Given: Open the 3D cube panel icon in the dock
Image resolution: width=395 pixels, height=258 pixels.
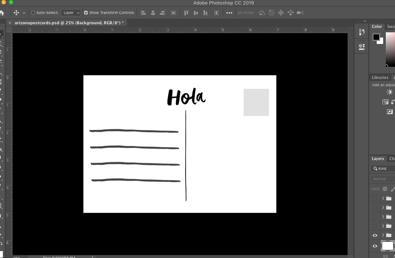Looking at the screenshot, I should tap(362, 47).
